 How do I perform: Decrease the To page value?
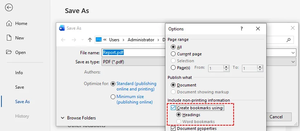(x=260, y=70)
